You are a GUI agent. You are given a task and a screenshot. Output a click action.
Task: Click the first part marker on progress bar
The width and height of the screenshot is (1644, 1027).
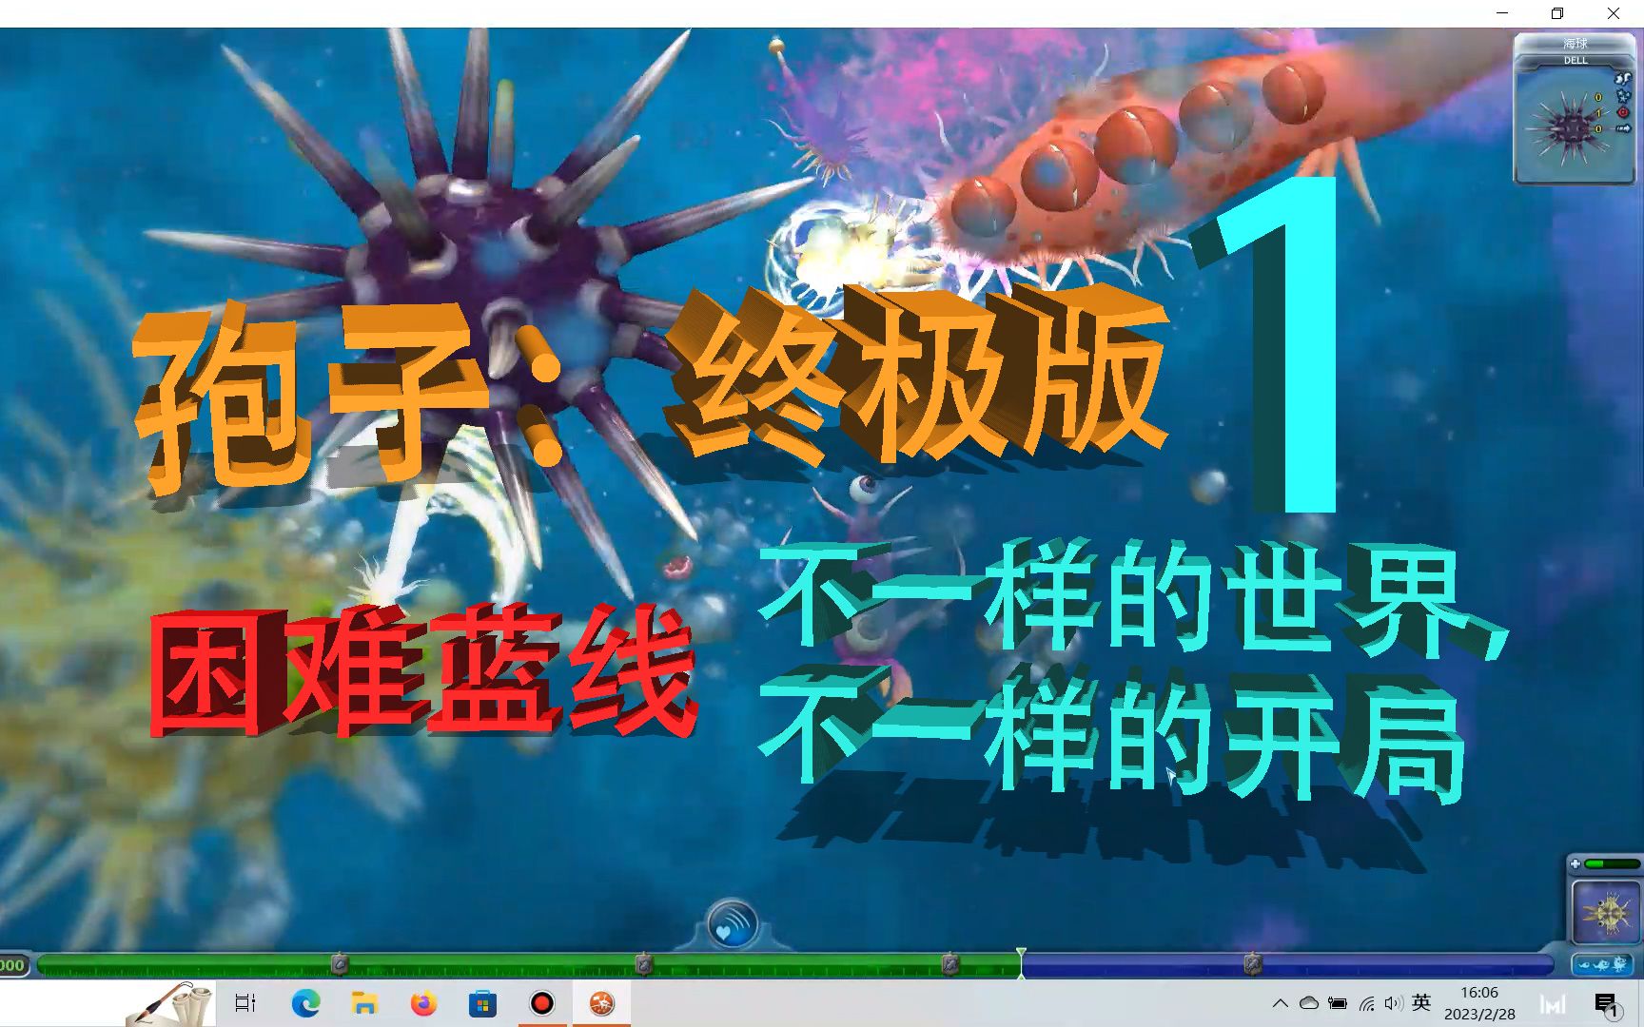pos(340,965)
